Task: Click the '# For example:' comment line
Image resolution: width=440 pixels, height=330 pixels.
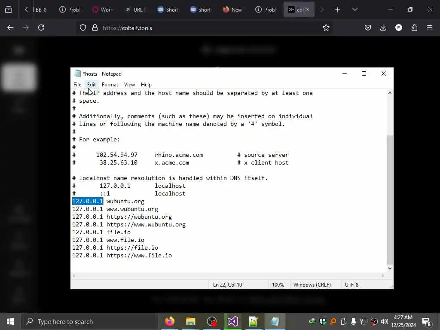Action: 96,140
